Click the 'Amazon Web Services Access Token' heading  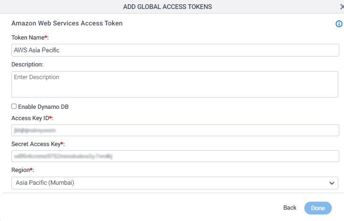point(67,23)
